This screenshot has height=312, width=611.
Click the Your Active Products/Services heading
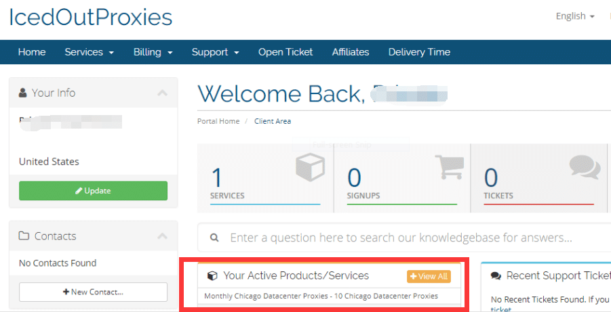click(296, 276)
